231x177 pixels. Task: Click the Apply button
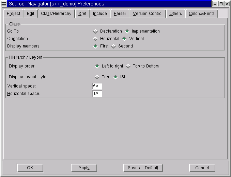coord(84,168)
